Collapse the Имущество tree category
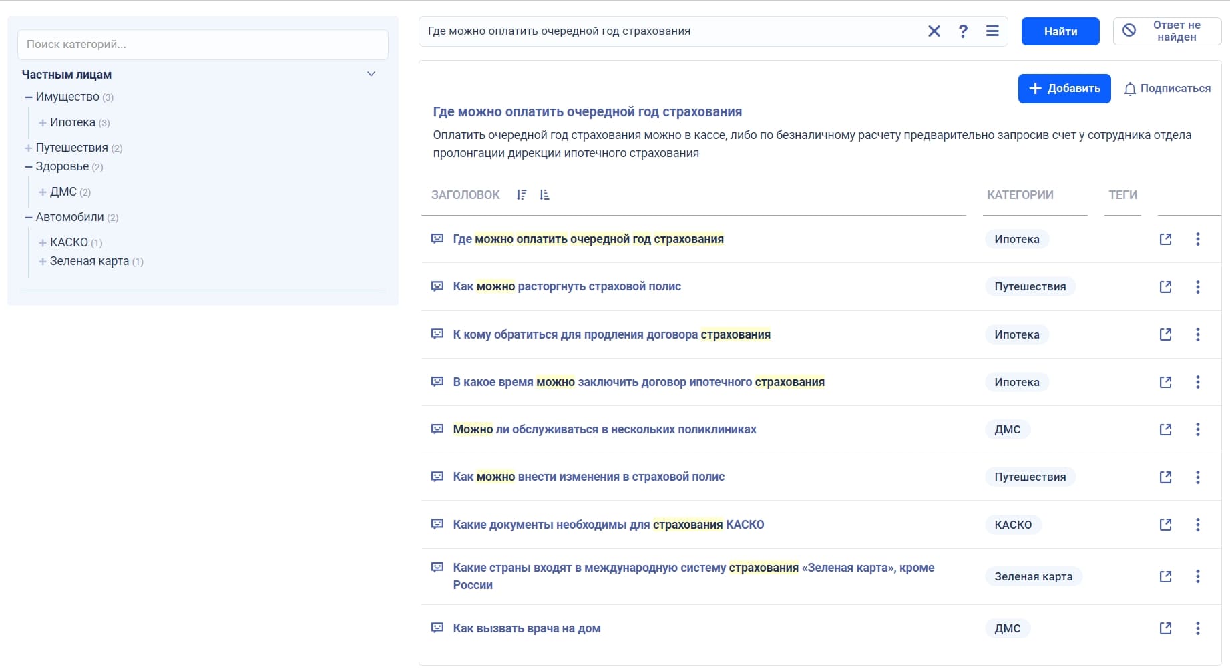1230x671 pixels. coord(29,97)
